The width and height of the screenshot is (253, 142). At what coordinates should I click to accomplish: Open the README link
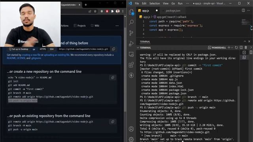(x=11, y=58)
